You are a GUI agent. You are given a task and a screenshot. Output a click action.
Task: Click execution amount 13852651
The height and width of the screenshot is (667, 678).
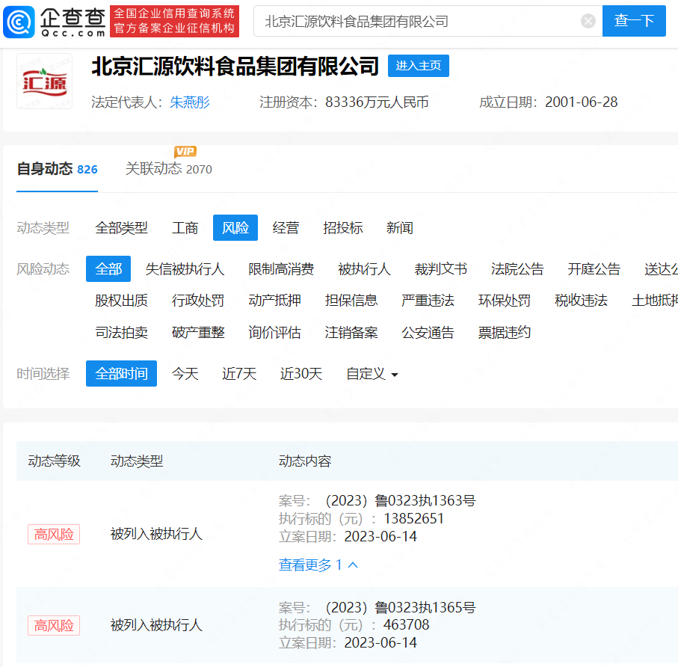point(414,518)
